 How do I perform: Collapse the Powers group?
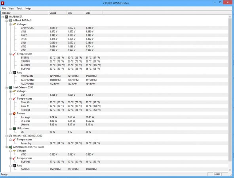pyautogui.click(x=10, y=114)
